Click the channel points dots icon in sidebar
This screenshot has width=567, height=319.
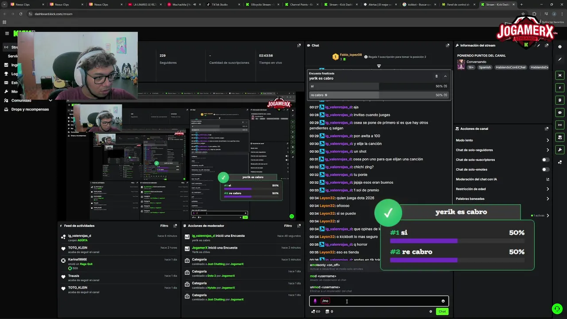[x=560, y=162]
